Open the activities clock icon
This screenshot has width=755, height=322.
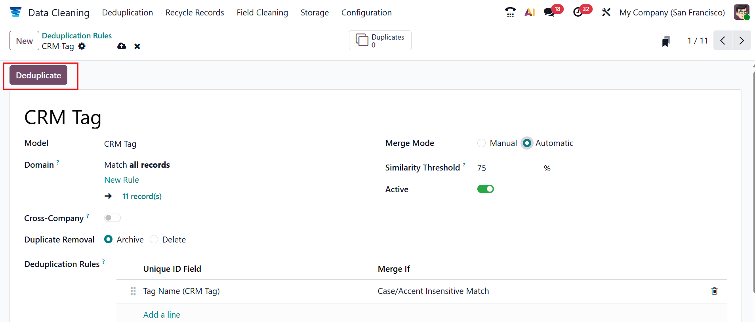click(578, 12)
